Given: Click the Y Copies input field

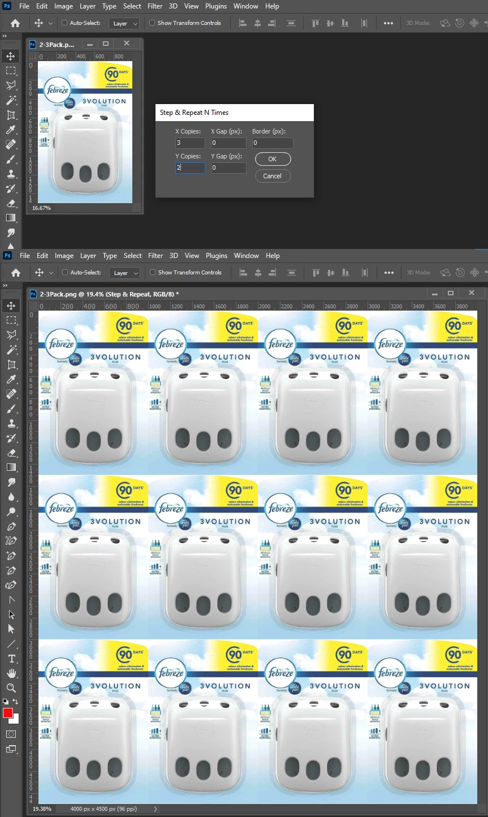Looking at the screenshot, I should [x=190, y=167].
